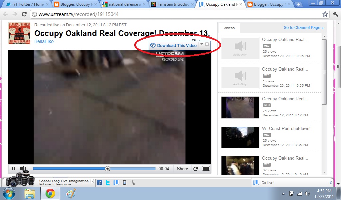Click the power status icon in tray

coord(291,193)
